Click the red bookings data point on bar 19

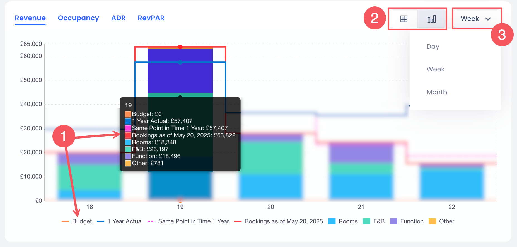[180, 47]
